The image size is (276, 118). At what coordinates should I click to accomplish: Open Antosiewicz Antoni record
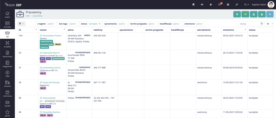pos(52,36)
